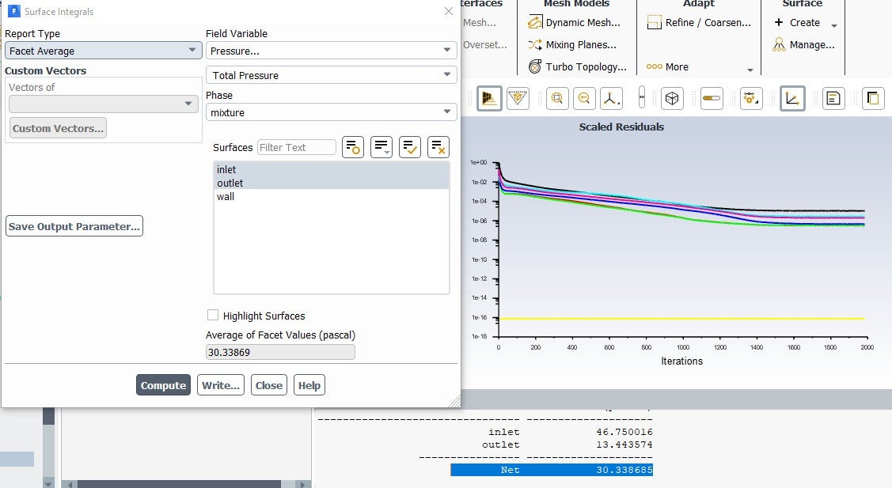Screen dimensions: 892x488
Task: Click the outlet value 13.443574 in console
Action: [x=624, y=444]
